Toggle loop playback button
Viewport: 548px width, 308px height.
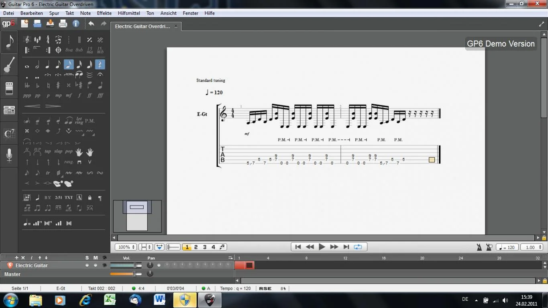click(358, 247)
